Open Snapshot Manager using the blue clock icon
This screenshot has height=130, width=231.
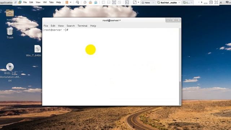pos(96,3)
